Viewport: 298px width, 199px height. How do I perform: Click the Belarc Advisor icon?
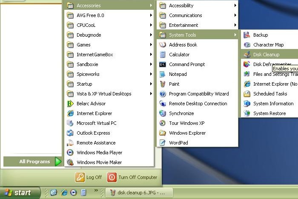70,104
